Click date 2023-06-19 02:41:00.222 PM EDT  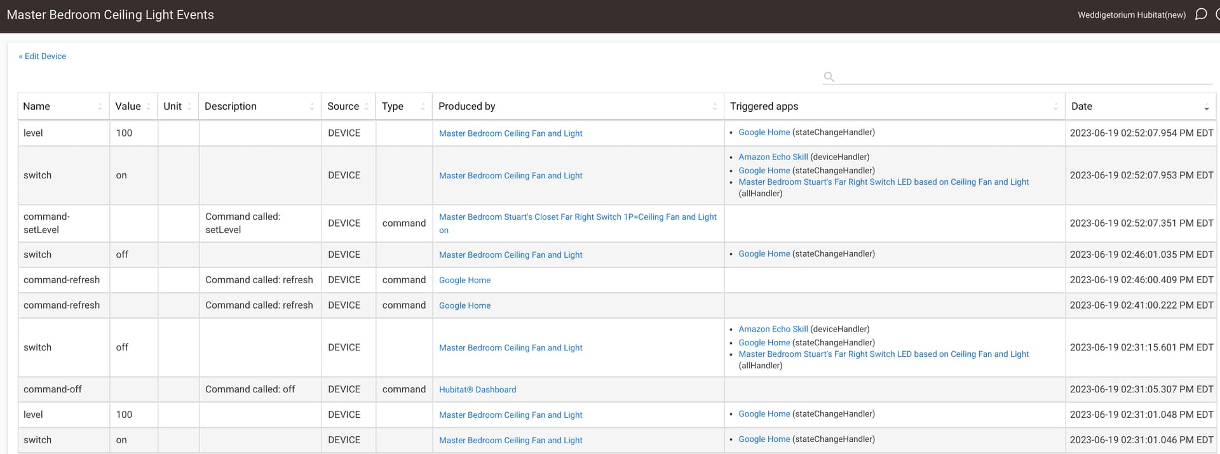(x=1141, y=305)
